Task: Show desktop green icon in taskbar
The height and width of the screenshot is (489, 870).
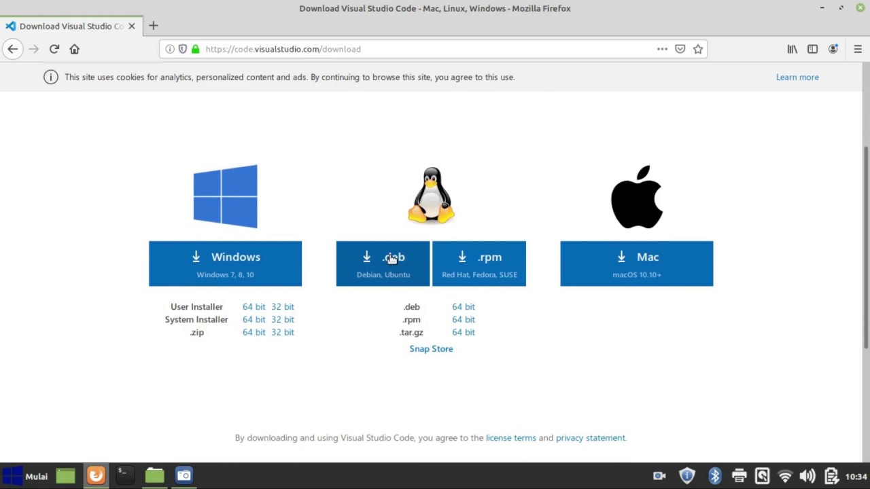Action: (x=65, y=476)
